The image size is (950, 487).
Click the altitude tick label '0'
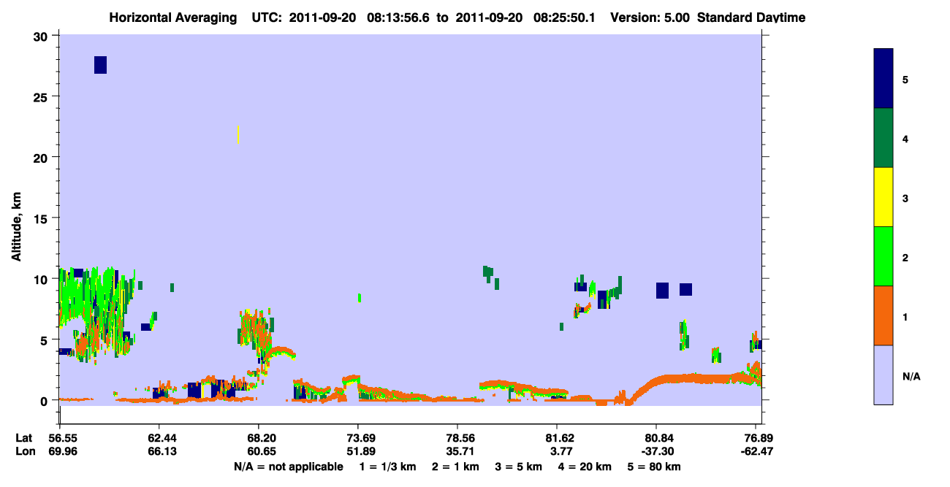45,400
